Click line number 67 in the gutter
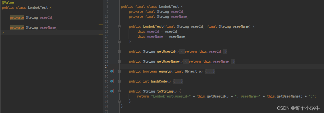Image resolution: width=324 pixels, height=113 pixels. (107, 97)
